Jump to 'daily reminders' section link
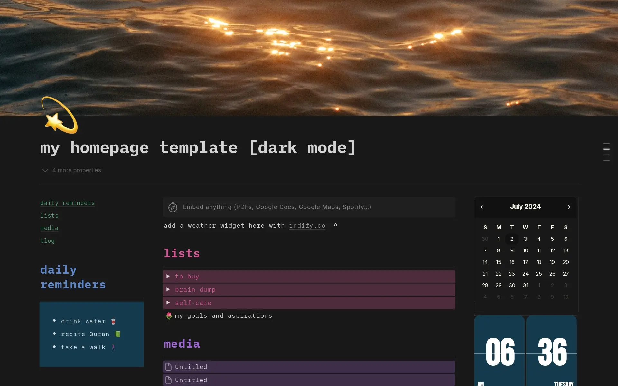618x386 pixels. (x=67, y=203)
